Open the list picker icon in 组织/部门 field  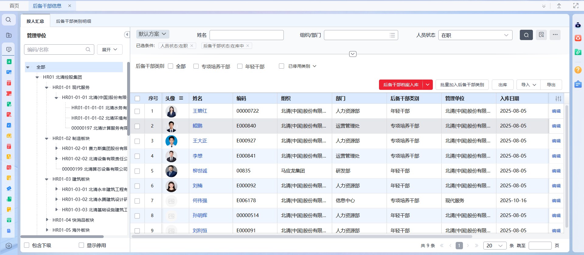pyautogui.click(x=392, y=35)
